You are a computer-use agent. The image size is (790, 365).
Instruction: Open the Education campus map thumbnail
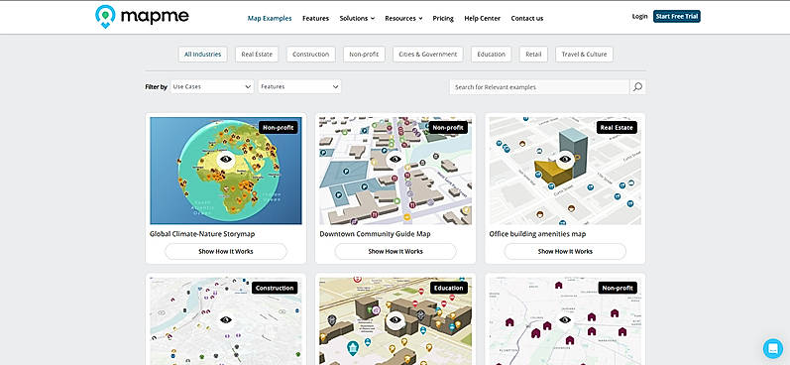395,321
